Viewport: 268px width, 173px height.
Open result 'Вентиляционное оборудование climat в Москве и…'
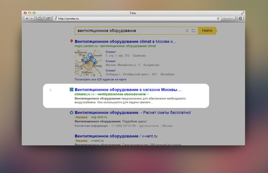[x=126, y=41]
